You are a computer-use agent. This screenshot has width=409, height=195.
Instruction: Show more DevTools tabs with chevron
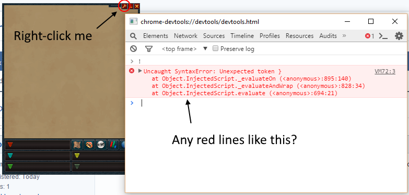344,35
